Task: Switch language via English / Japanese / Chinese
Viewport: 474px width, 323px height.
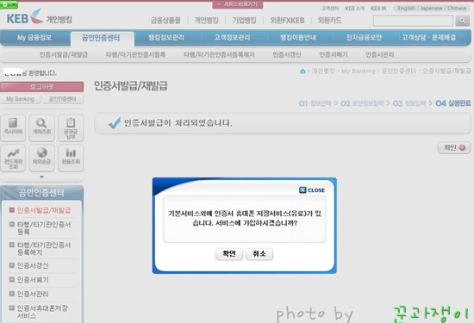Action: pyautogui.click(x=432, y=8)
